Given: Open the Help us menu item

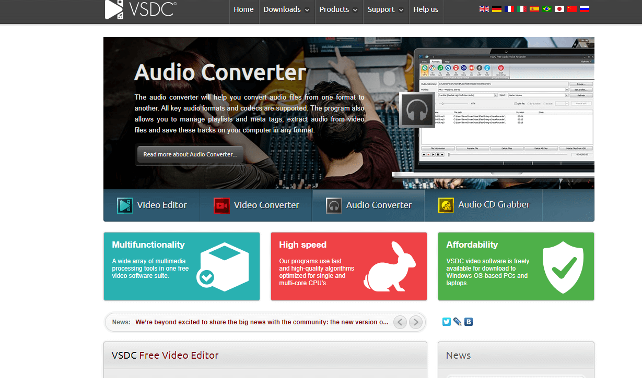Looking at the screenshot, I should click(426, 9).
